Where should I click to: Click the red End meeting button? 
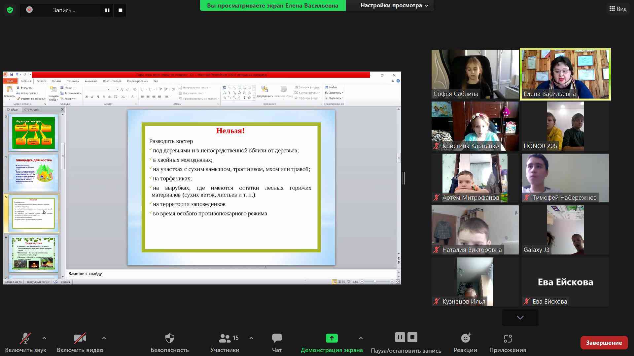click(x=604, y=343)
